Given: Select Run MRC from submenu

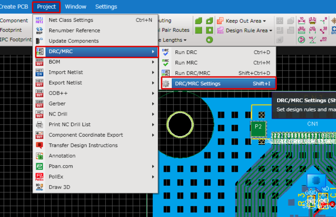Looking at the screenshot, I should (x=217, y=62).
